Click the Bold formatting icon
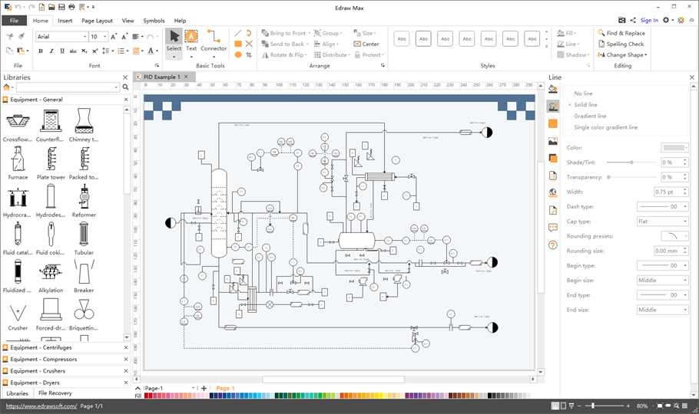The width and height of the screenshot is (699, 414). coord(40,51)
